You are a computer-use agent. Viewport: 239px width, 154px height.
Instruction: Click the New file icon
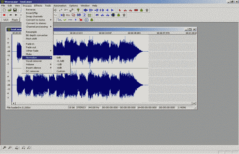[x=4, y=10]
